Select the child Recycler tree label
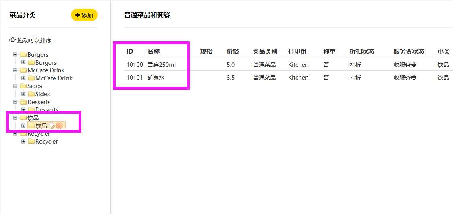 (46, 141)
